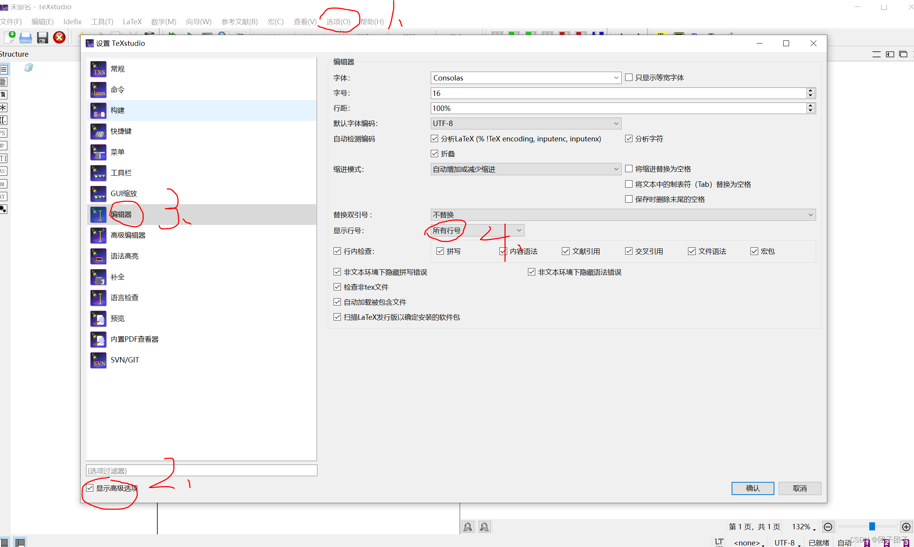The width and height of the screenshot is (914, 547).
Task: Select the 高级编辑器 settings page
Action: coord(201,235)
